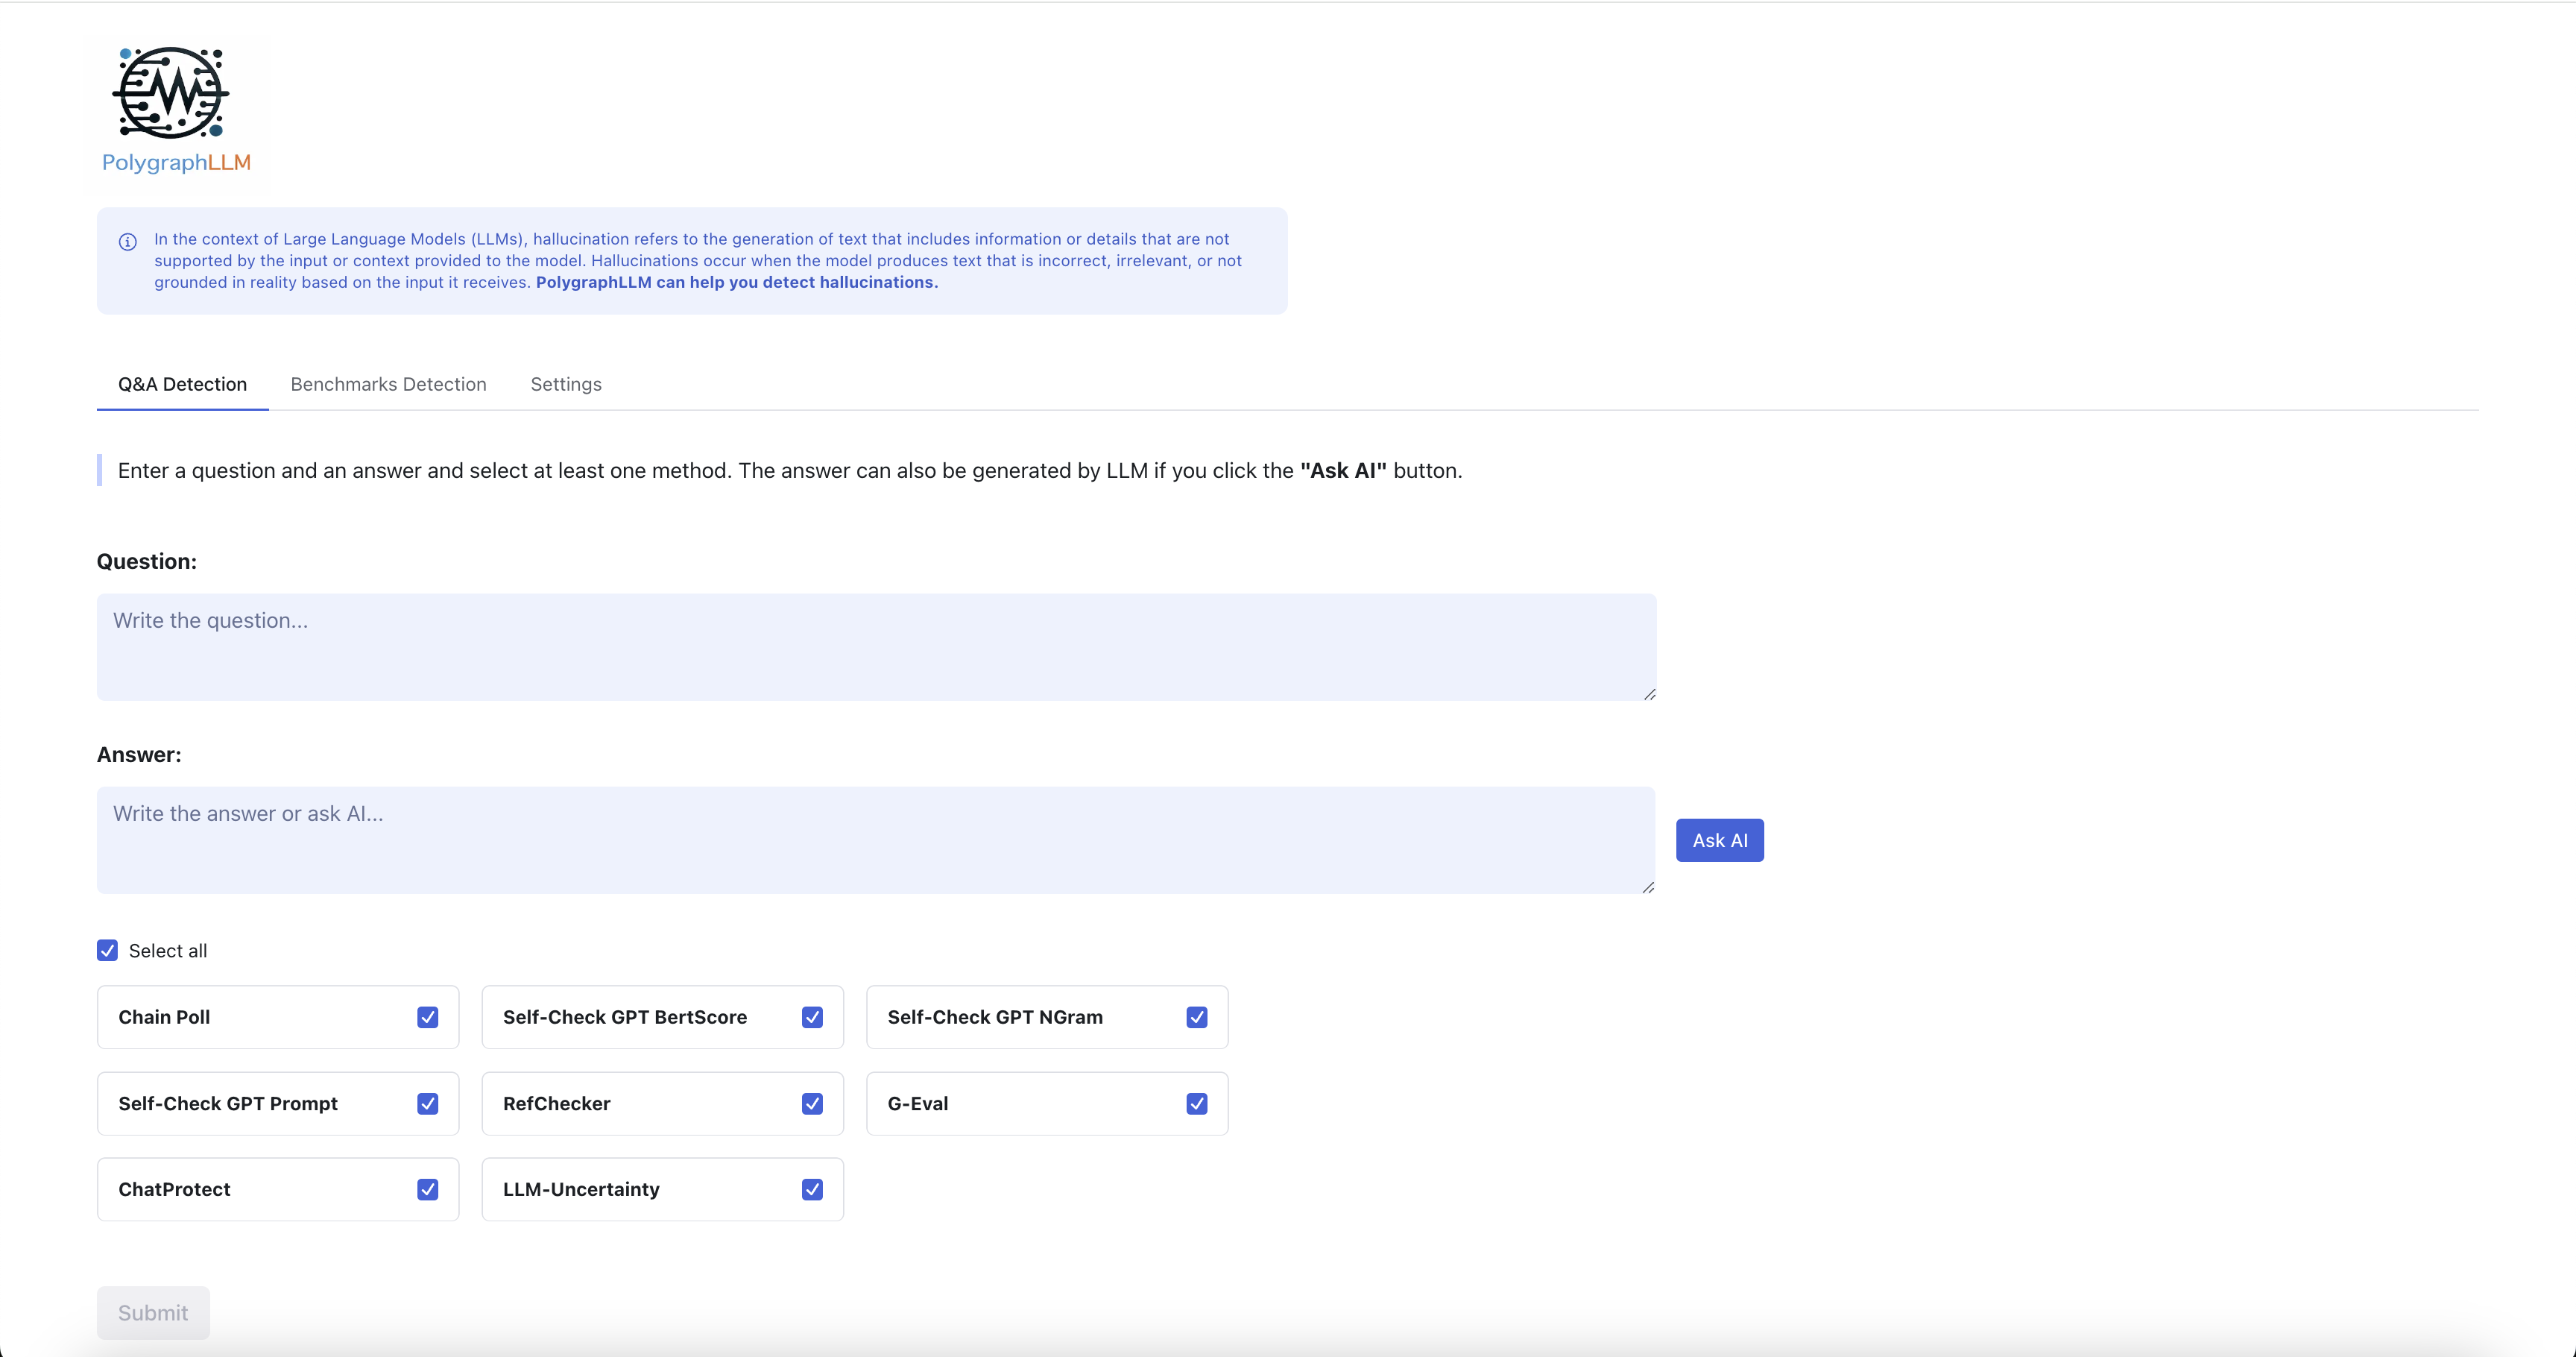
Task: Toggle the Chain Poll checkbox
Action: (427, 1017)
